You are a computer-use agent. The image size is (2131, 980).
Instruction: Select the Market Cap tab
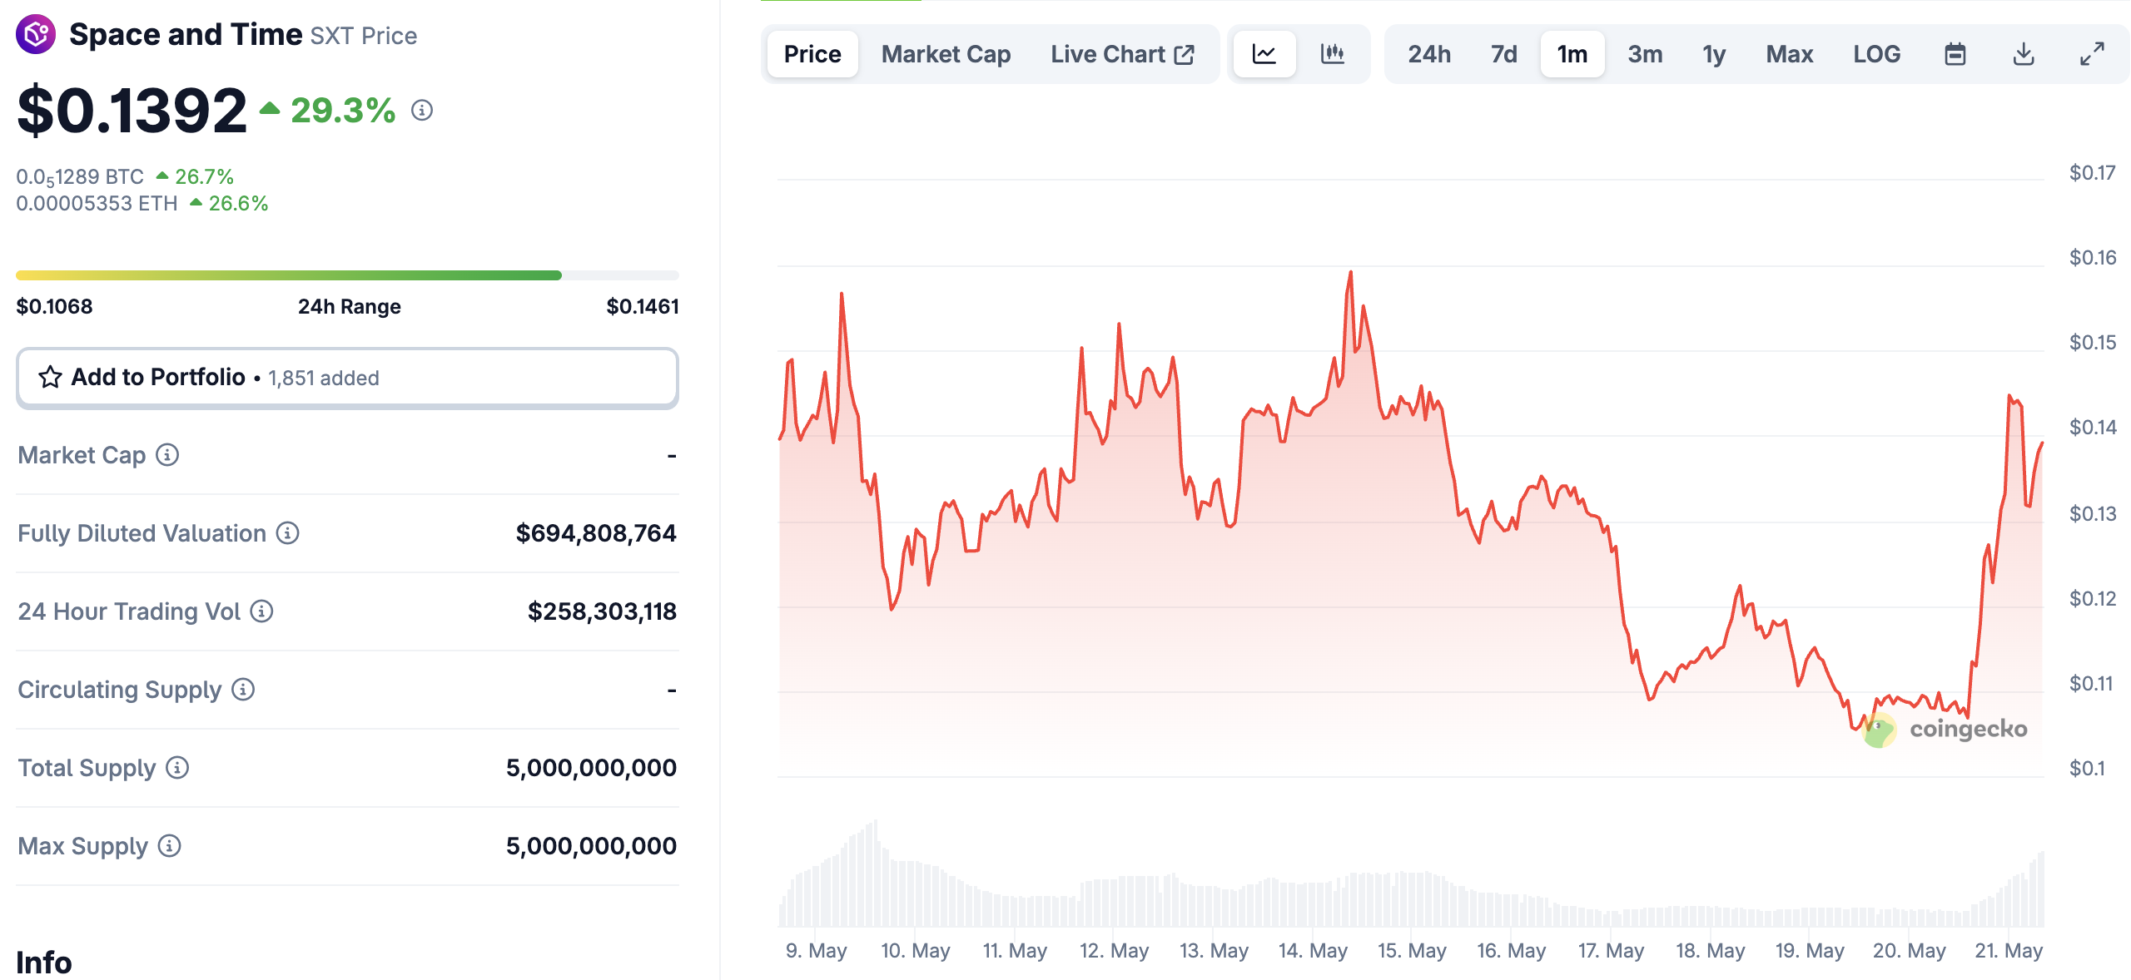point(946,54)
